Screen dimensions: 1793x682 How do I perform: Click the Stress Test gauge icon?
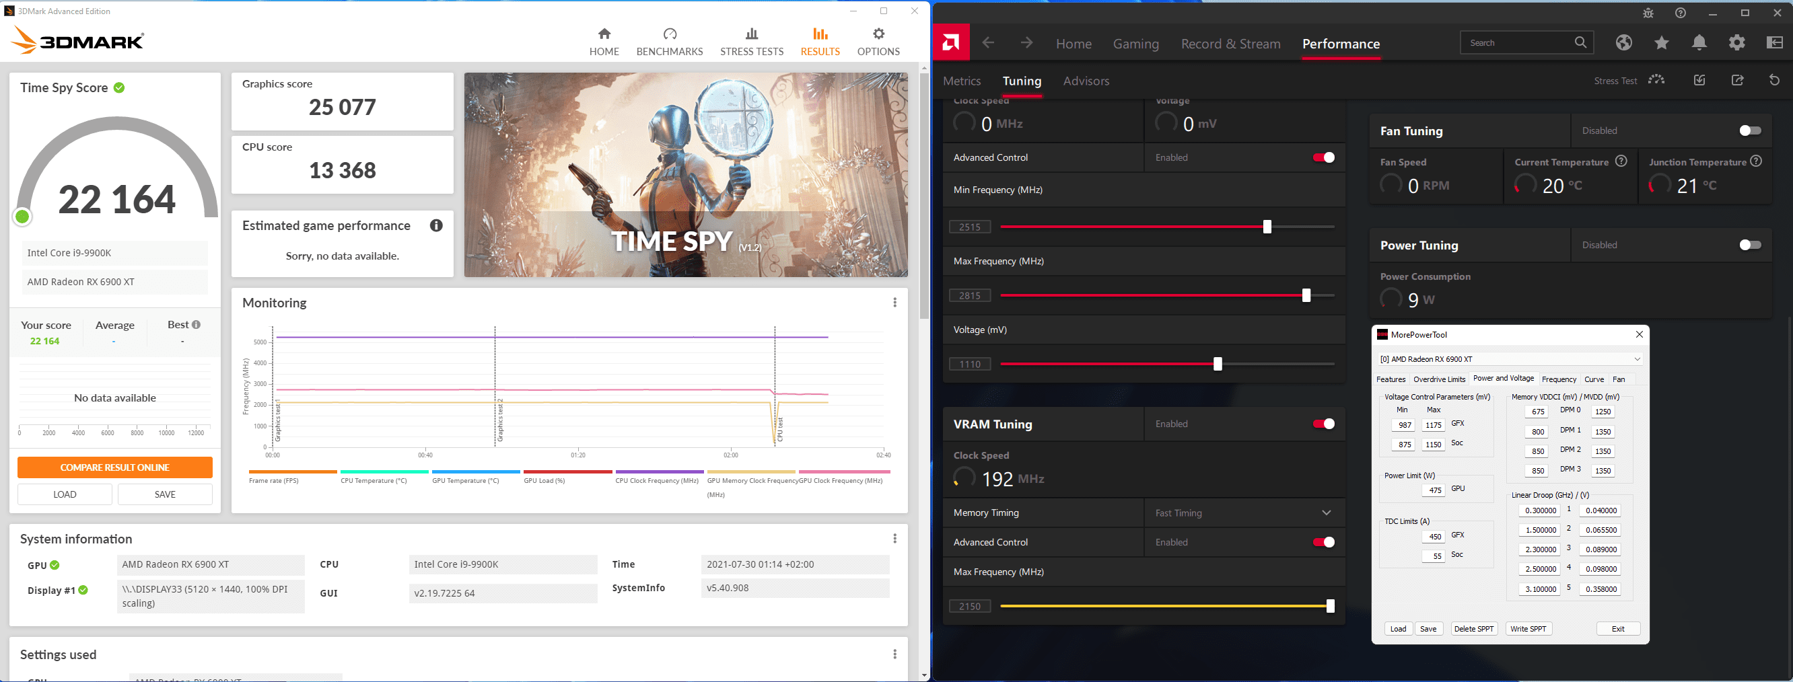click(x=1656, y=80)
